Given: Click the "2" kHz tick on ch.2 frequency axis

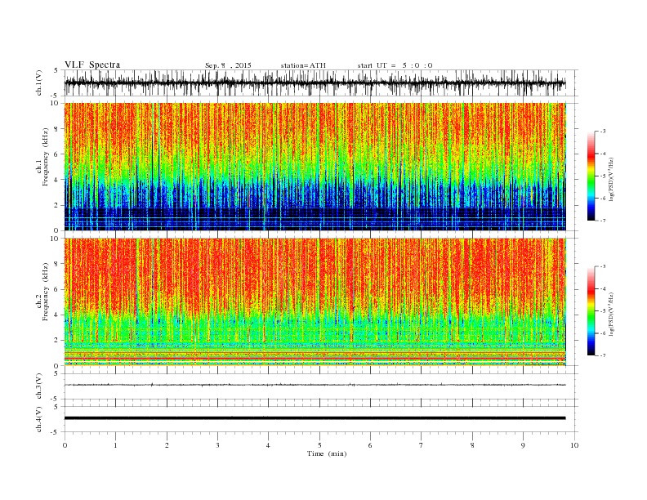Looking at the screenshot, I should click(56, 341).
